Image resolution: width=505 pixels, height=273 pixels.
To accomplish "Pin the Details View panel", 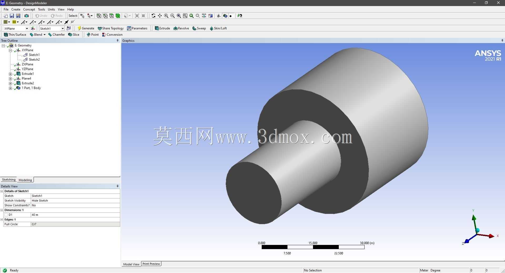I will point(118,186).
